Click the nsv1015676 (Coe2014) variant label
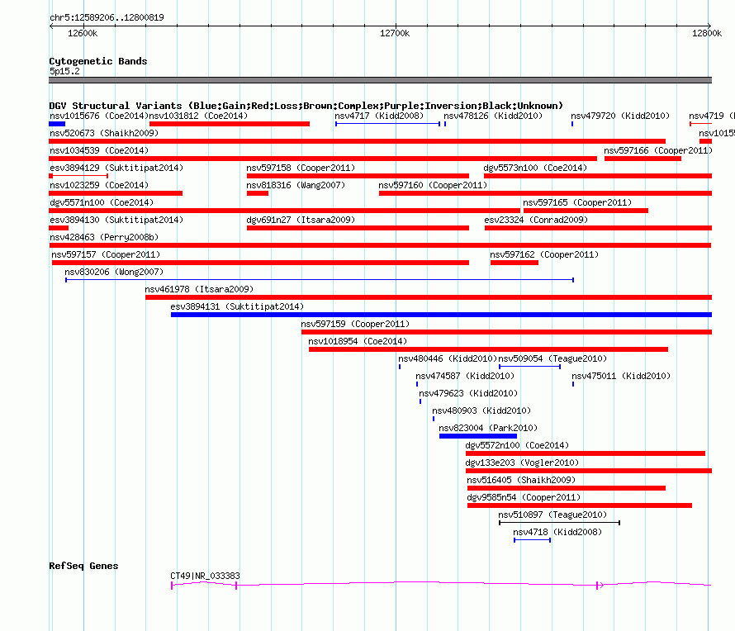The width and height of the screenshot is (735, 631). 99,116
